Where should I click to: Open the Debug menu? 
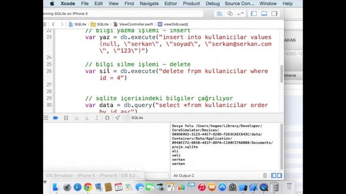click(x=212, y=4)
